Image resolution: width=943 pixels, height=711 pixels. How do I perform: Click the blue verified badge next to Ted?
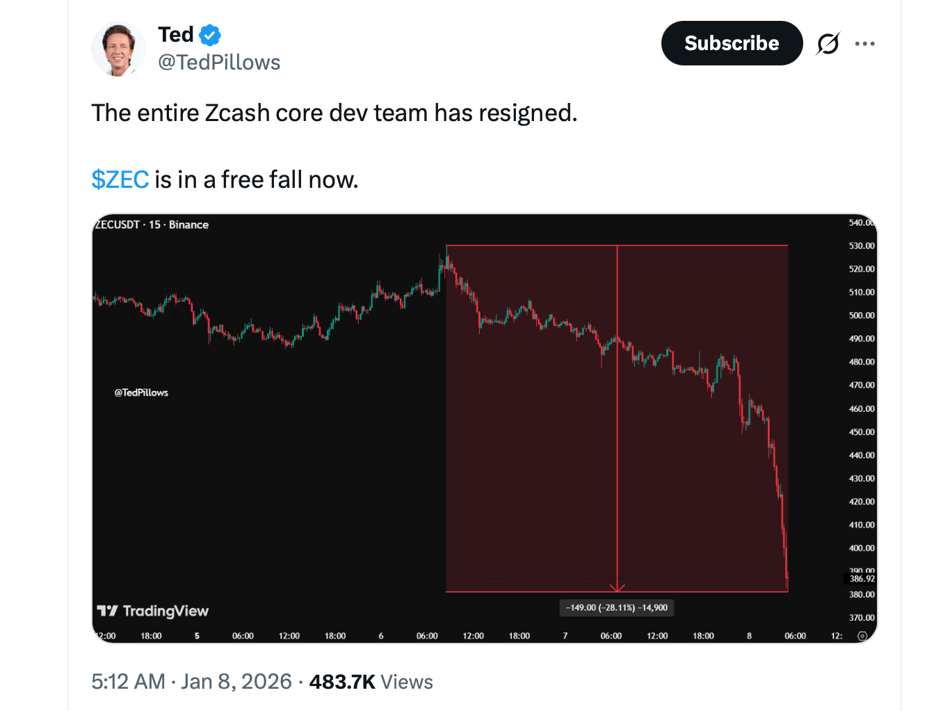210,34
